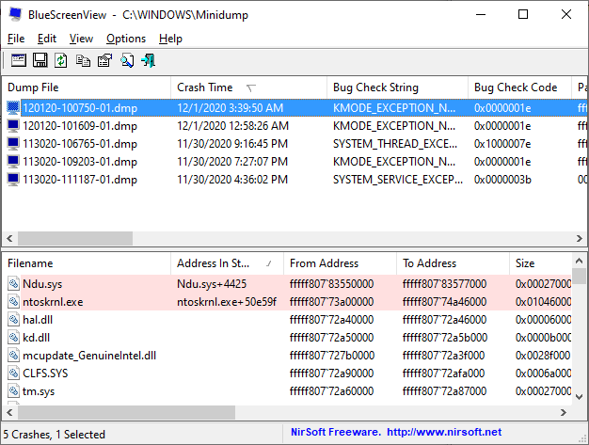Select dump file 113020-111187-01.dmp
Viewport: 589px width, 445px height.
pyautogui.click(x=80, y=179)
